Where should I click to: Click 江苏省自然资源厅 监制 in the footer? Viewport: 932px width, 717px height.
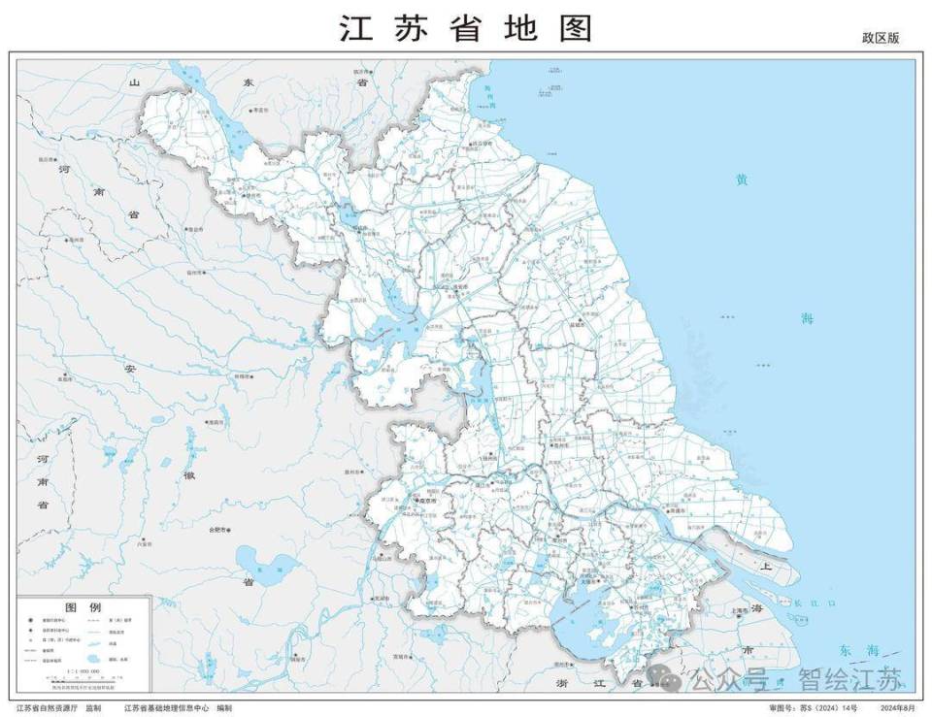[x=59, y=708]
